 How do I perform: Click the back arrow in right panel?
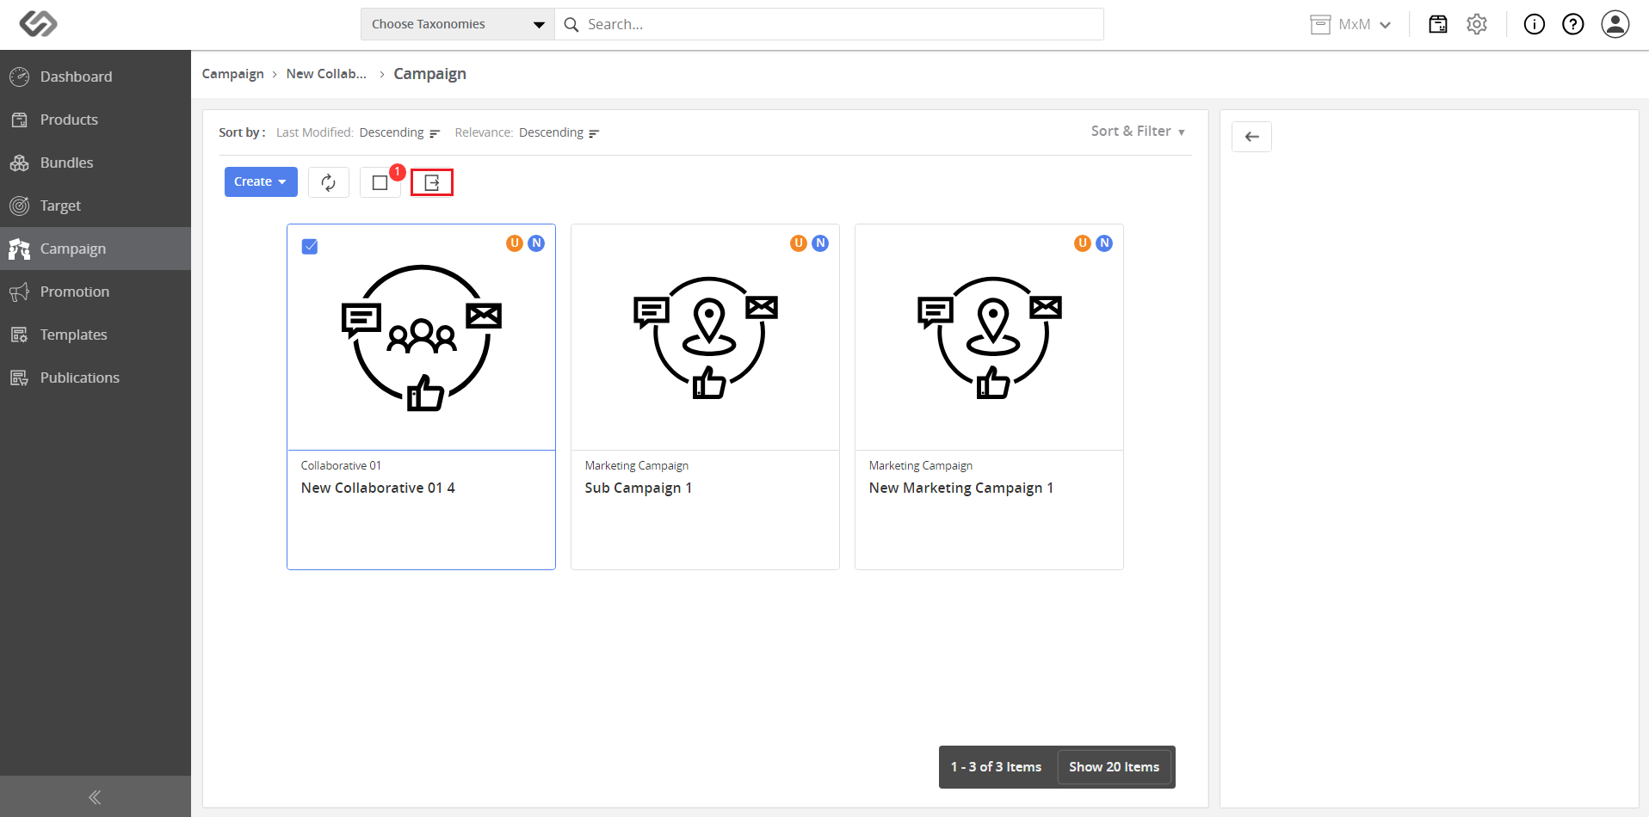1251,137
